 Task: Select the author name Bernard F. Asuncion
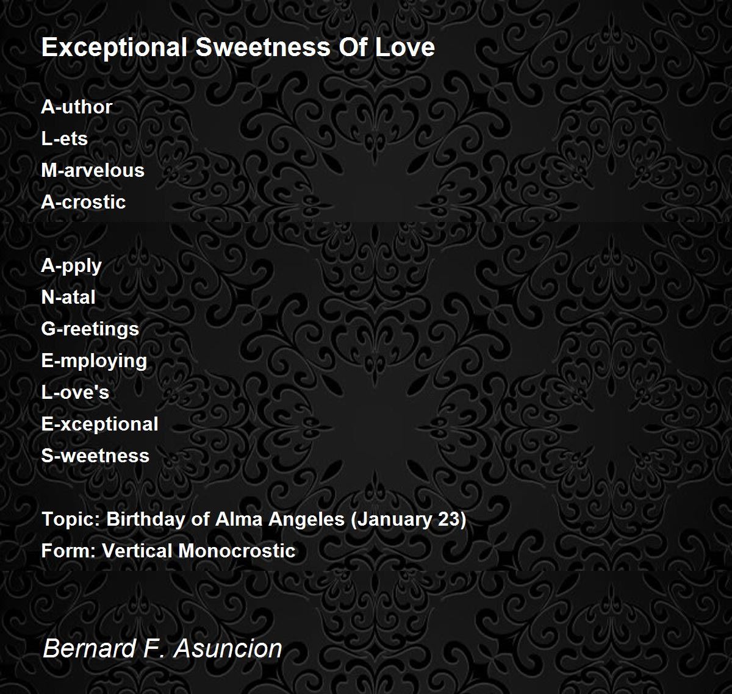162,648
